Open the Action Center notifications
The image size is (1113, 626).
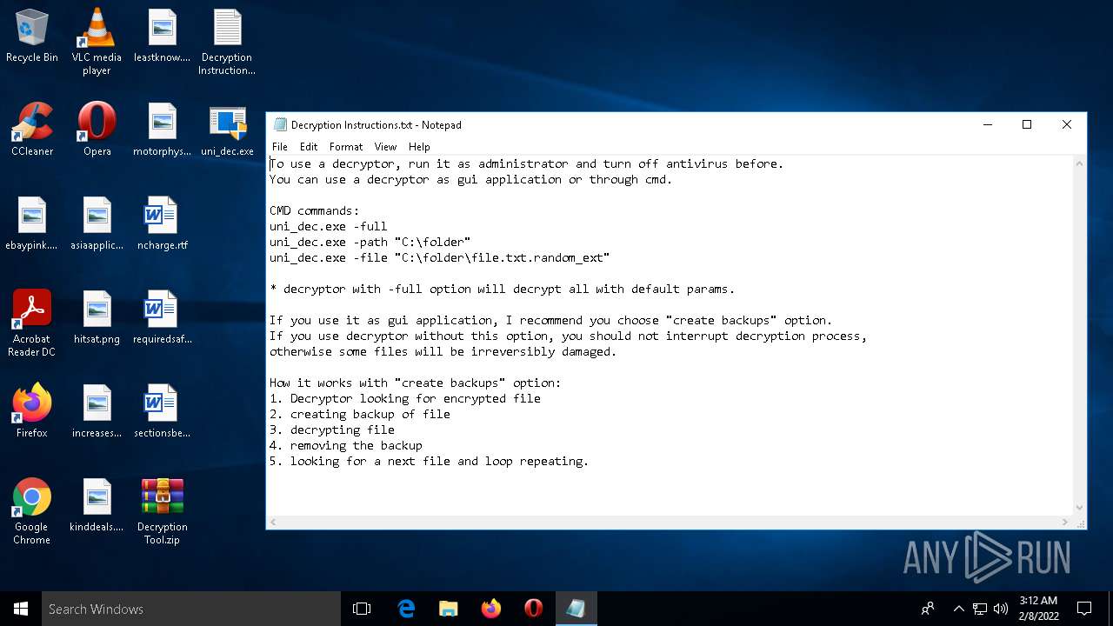(x=1084, y=609)
